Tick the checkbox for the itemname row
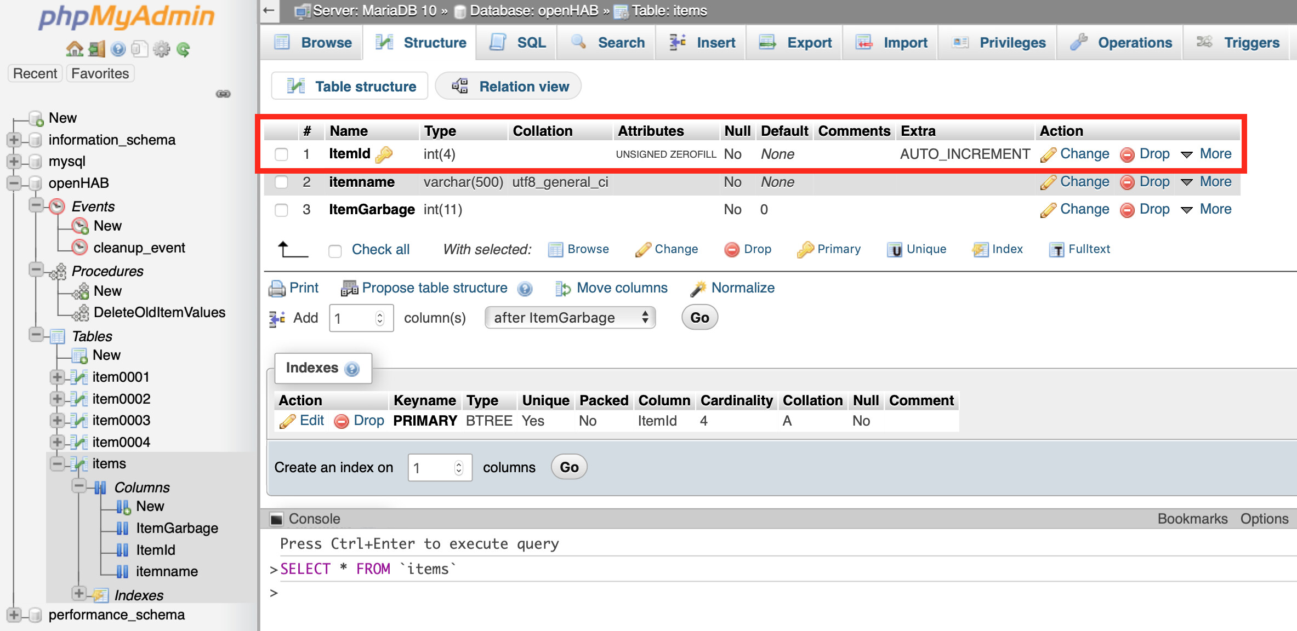 click(281, 182)
